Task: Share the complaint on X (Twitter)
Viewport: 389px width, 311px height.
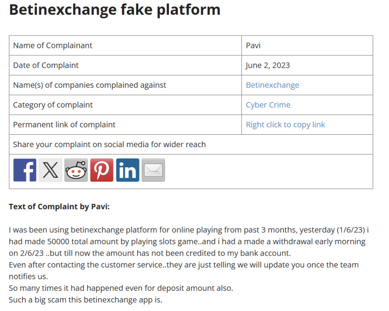Action: point(50,170)
